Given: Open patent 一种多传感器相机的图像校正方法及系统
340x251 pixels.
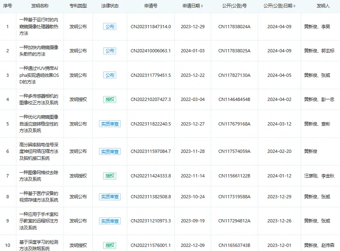Looking at the screenshot, I should 39,99.
